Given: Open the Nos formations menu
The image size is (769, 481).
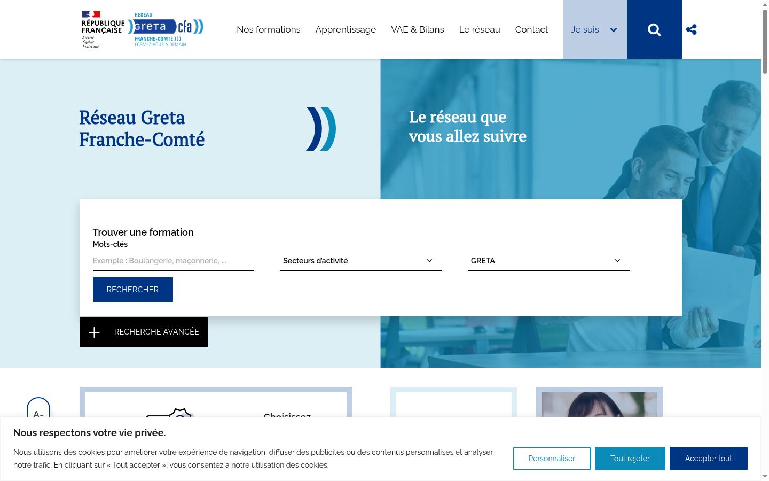Looking at the screenshot, I should click(269, 29).
